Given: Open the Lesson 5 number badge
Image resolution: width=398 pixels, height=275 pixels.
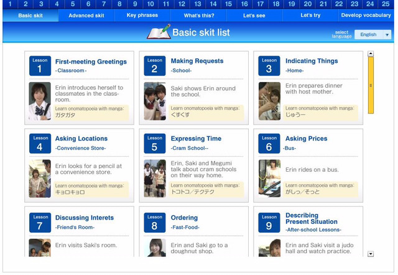Looking at the screenshot, I should click(155, 144).
